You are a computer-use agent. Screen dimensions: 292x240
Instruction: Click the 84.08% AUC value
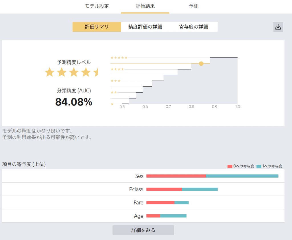74,102
